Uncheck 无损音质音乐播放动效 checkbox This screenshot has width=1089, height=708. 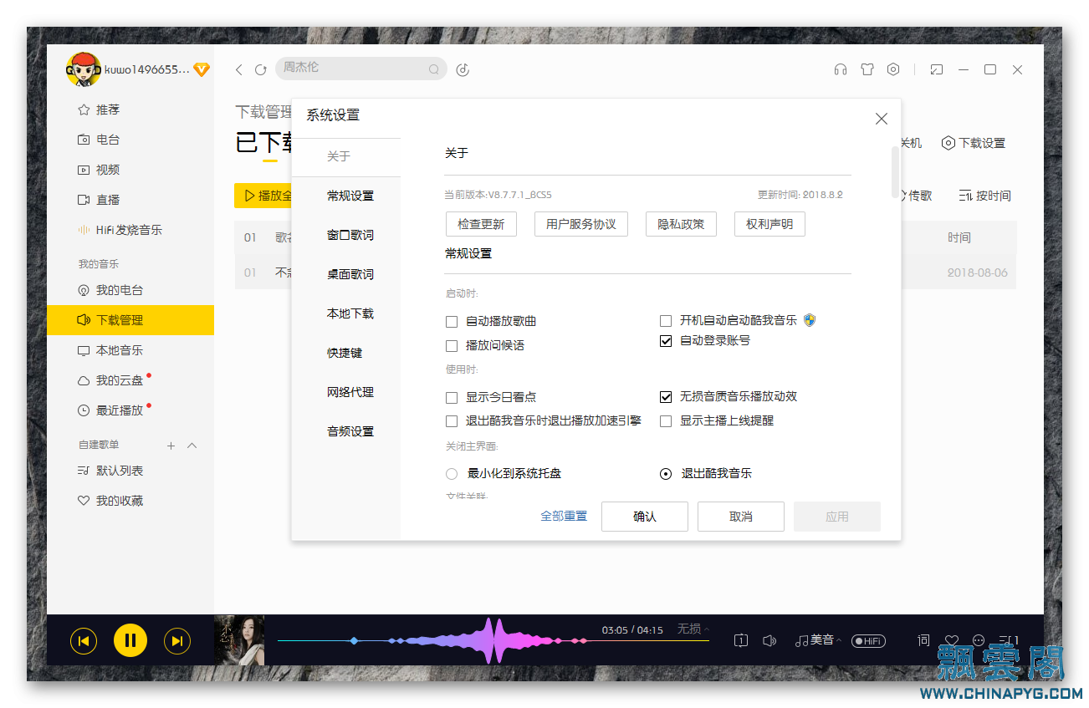(666, 396)
